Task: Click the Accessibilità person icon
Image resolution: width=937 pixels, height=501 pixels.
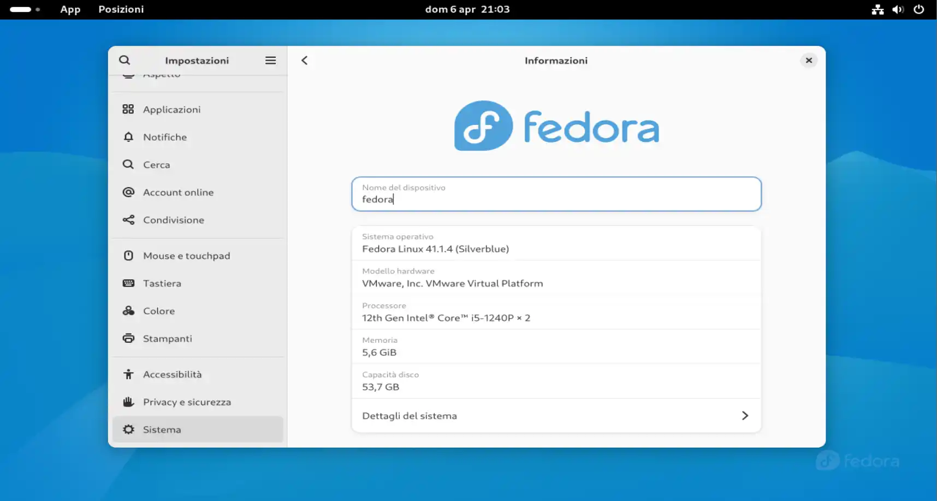Action: (128, 374)
